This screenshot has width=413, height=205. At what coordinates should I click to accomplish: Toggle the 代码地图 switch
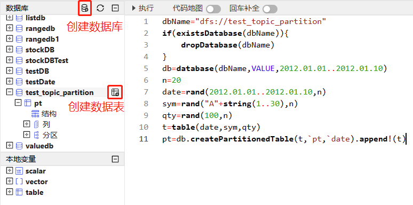[x=213, y=9]
